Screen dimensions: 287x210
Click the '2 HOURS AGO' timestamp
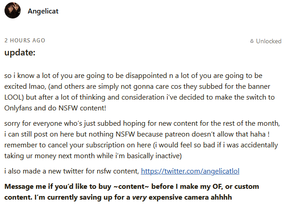click(24, 40)
